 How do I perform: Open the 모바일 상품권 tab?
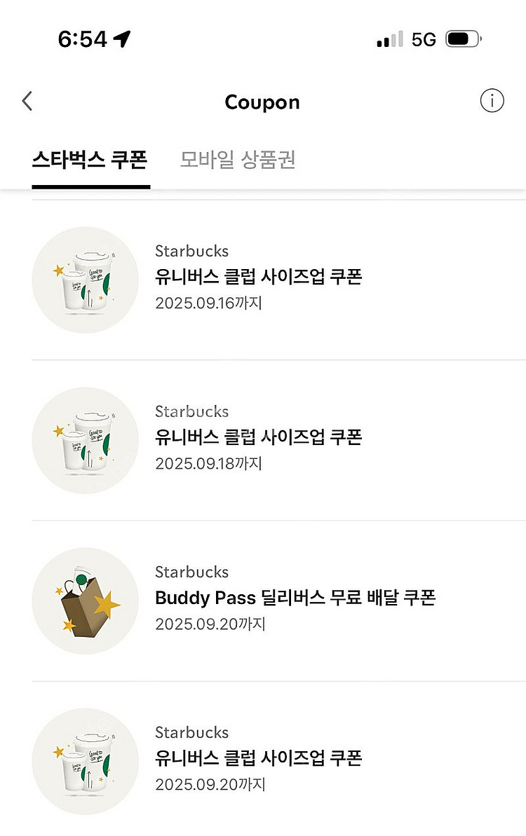pyautogui.click(x=238, y=160)
